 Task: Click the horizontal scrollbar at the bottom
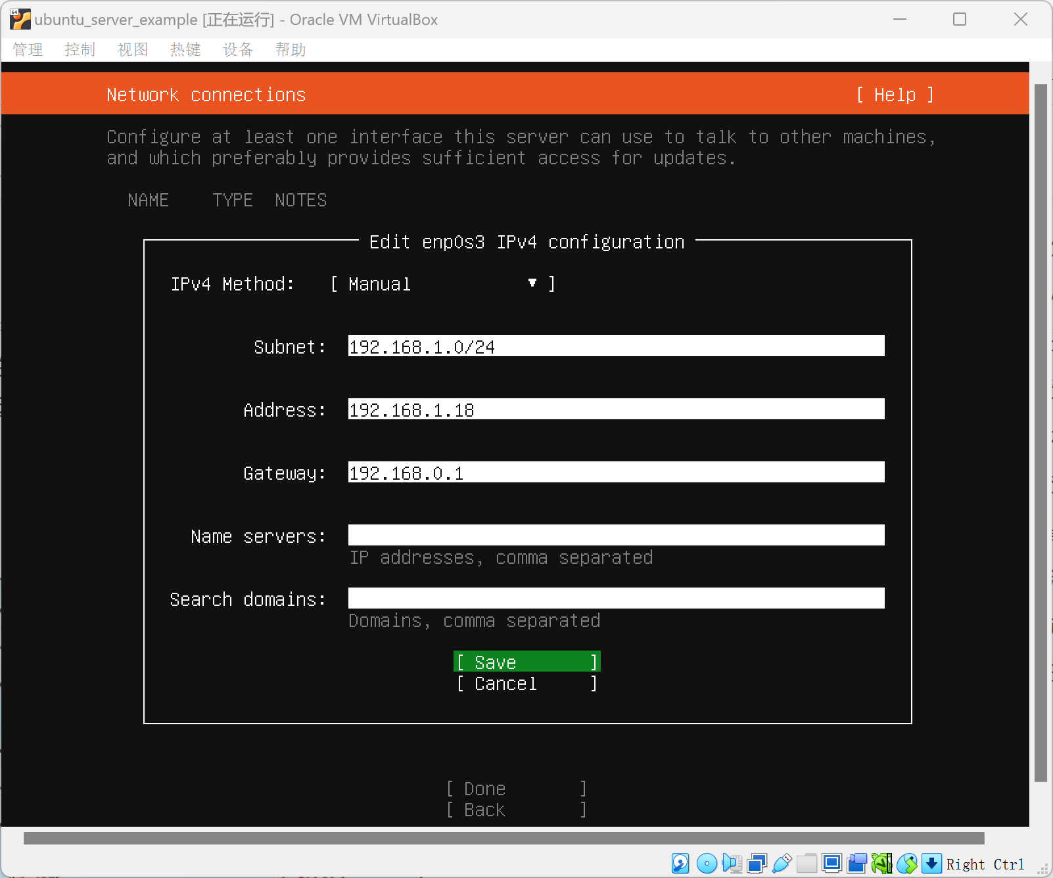pos(503,838)
